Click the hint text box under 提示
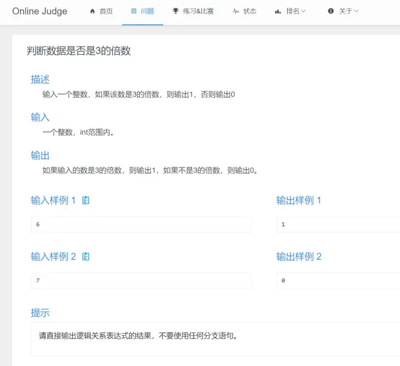 (x=215, y=339)
